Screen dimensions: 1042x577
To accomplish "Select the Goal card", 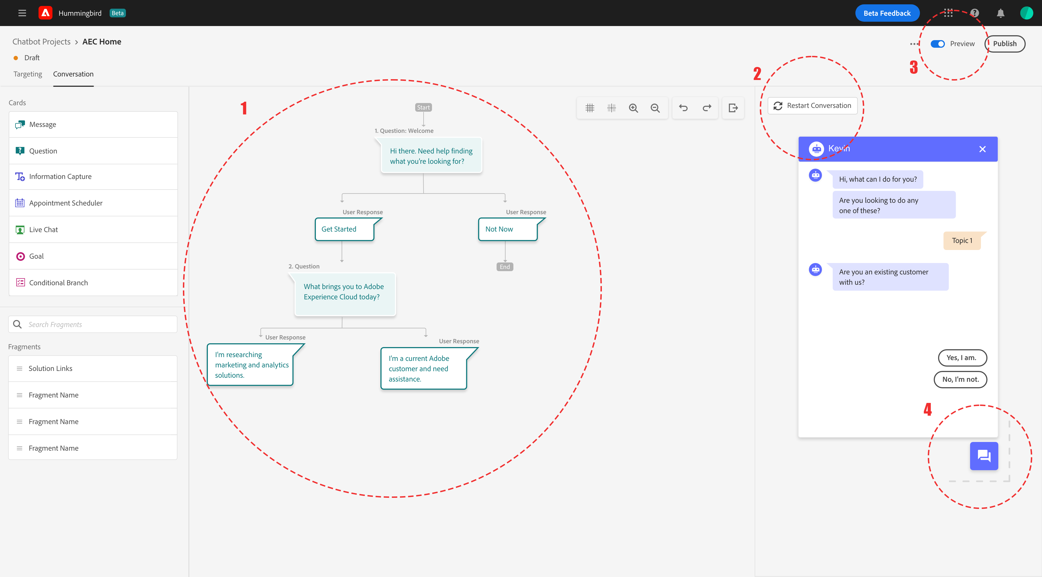I will [x=93, y=256].
